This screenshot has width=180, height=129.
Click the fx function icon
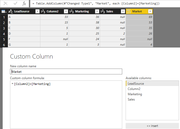coord(24,3)
